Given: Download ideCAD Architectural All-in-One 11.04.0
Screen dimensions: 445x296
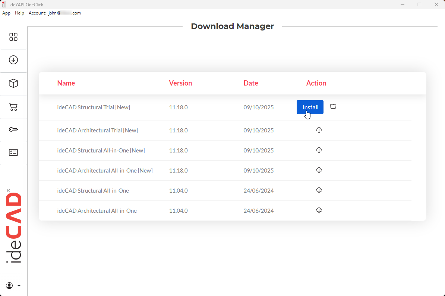Looking at the screenshot, I should [319, 210].
